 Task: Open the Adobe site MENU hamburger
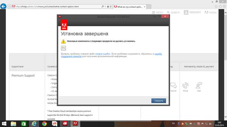[x=157, y=13]
